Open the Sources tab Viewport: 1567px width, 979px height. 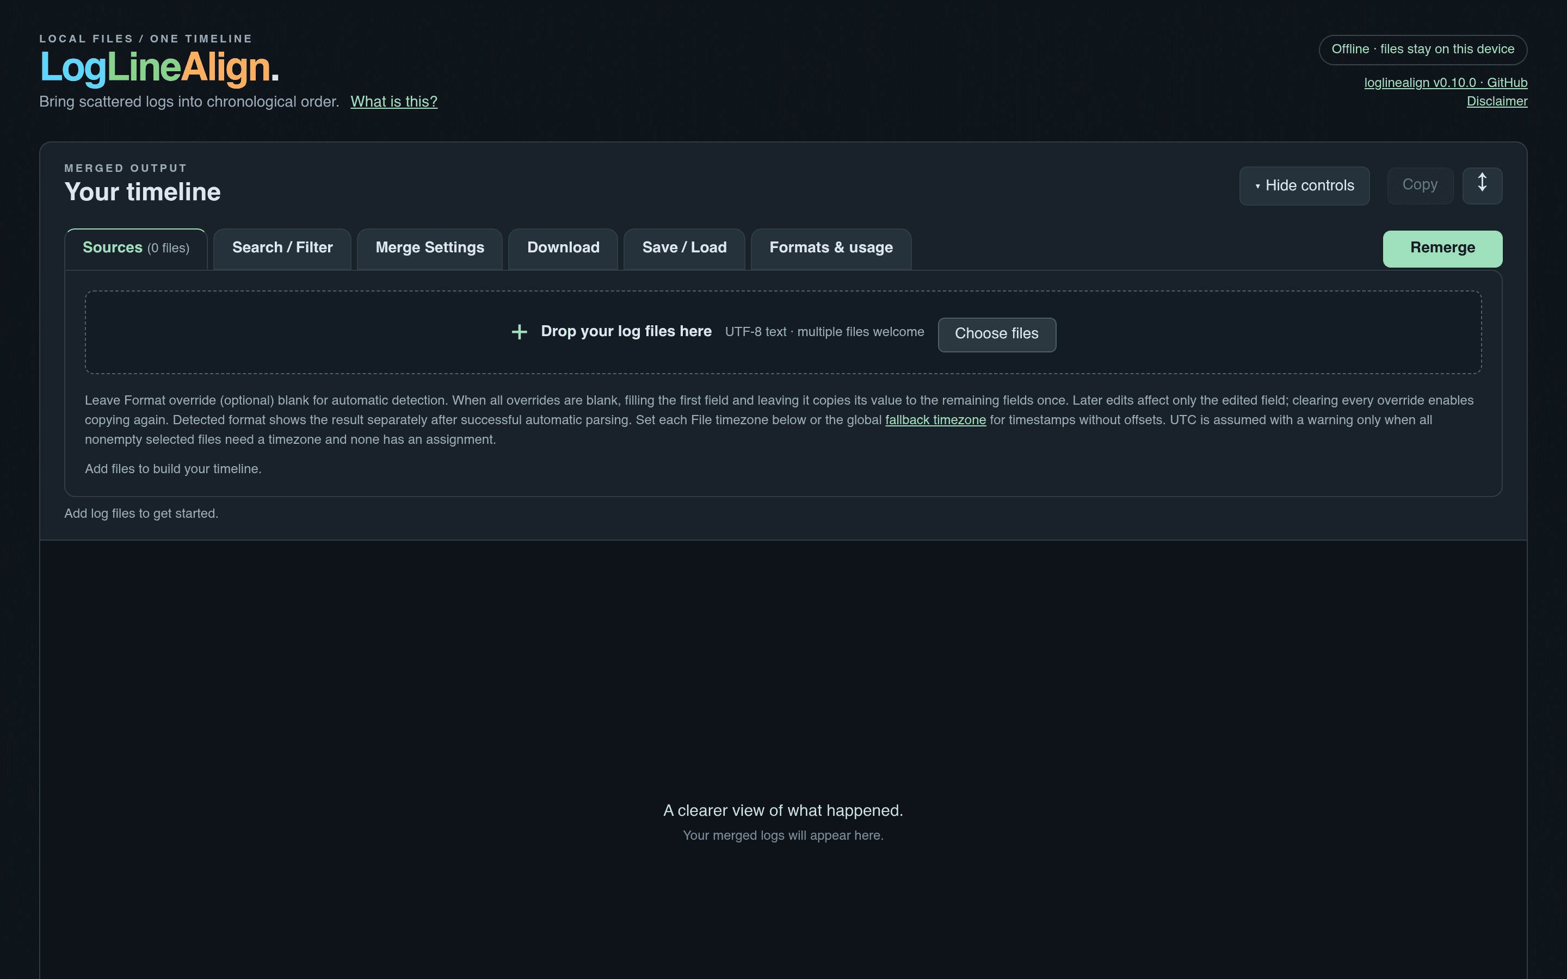pos(136,249)
